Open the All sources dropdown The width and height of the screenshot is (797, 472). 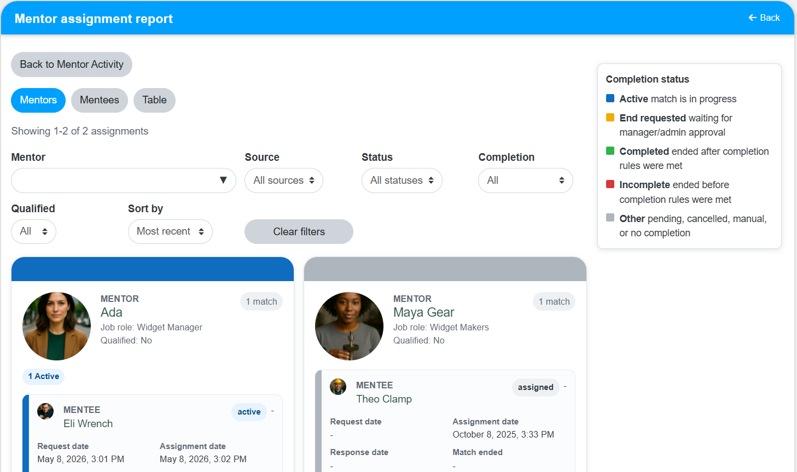click(x=284, y=180)
